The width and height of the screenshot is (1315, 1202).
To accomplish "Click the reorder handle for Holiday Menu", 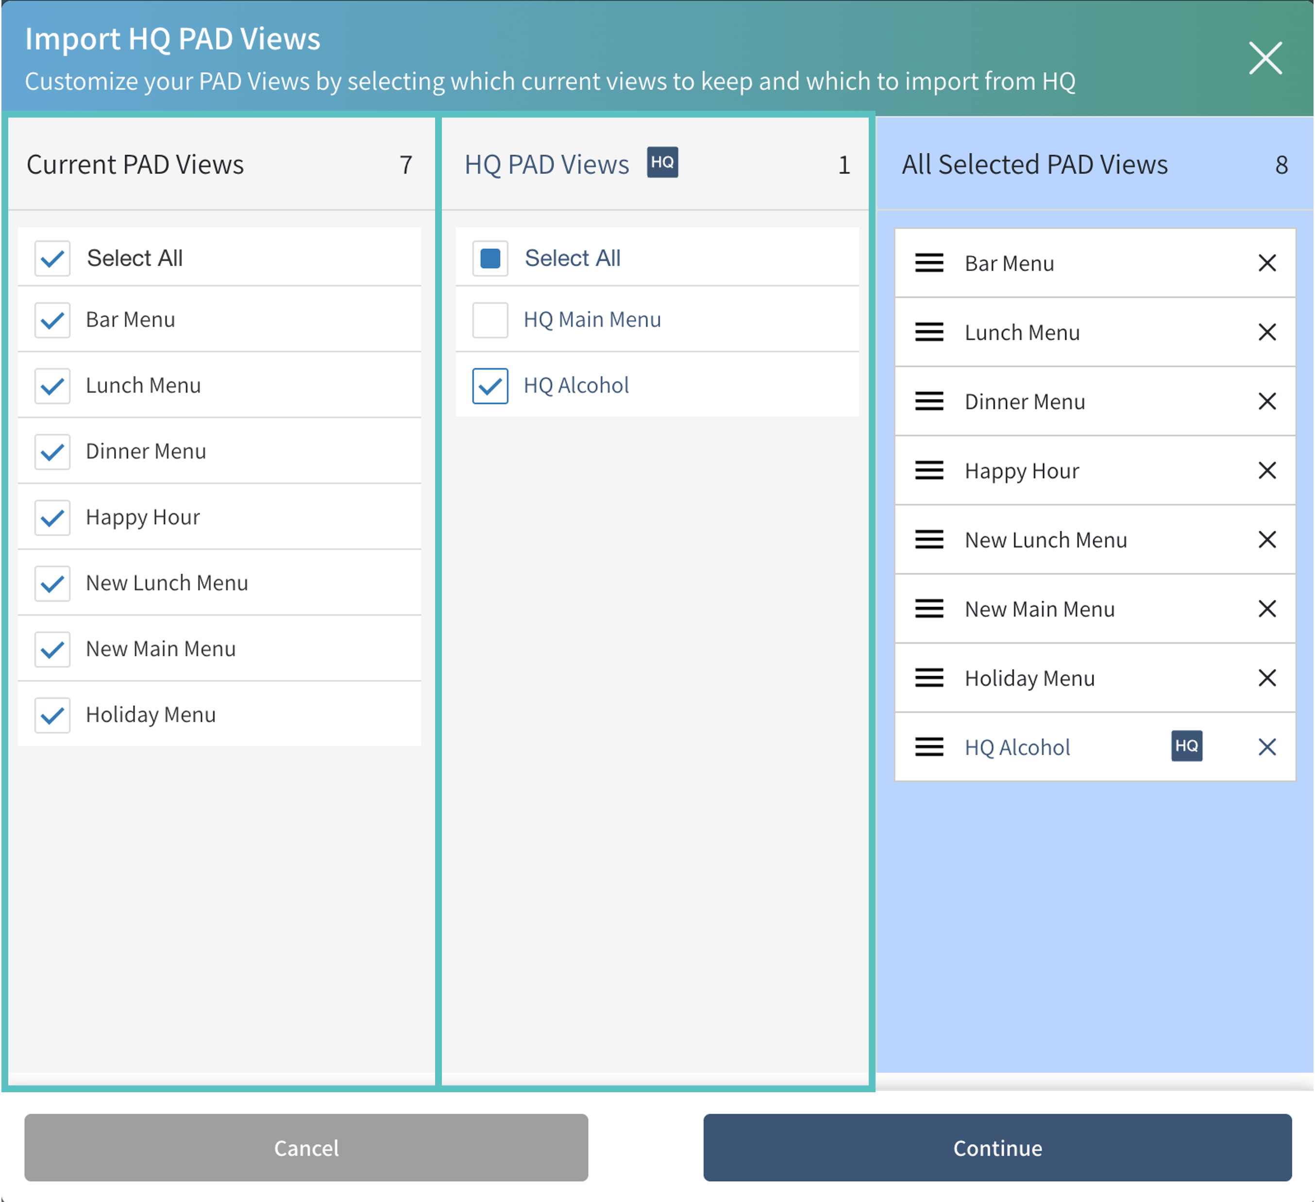I will click(929, 678).
